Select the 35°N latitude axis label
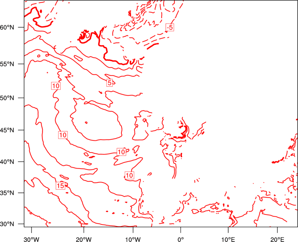Image resolution: width=298 pixels, height=242 pixels. (x=7, y=193)
